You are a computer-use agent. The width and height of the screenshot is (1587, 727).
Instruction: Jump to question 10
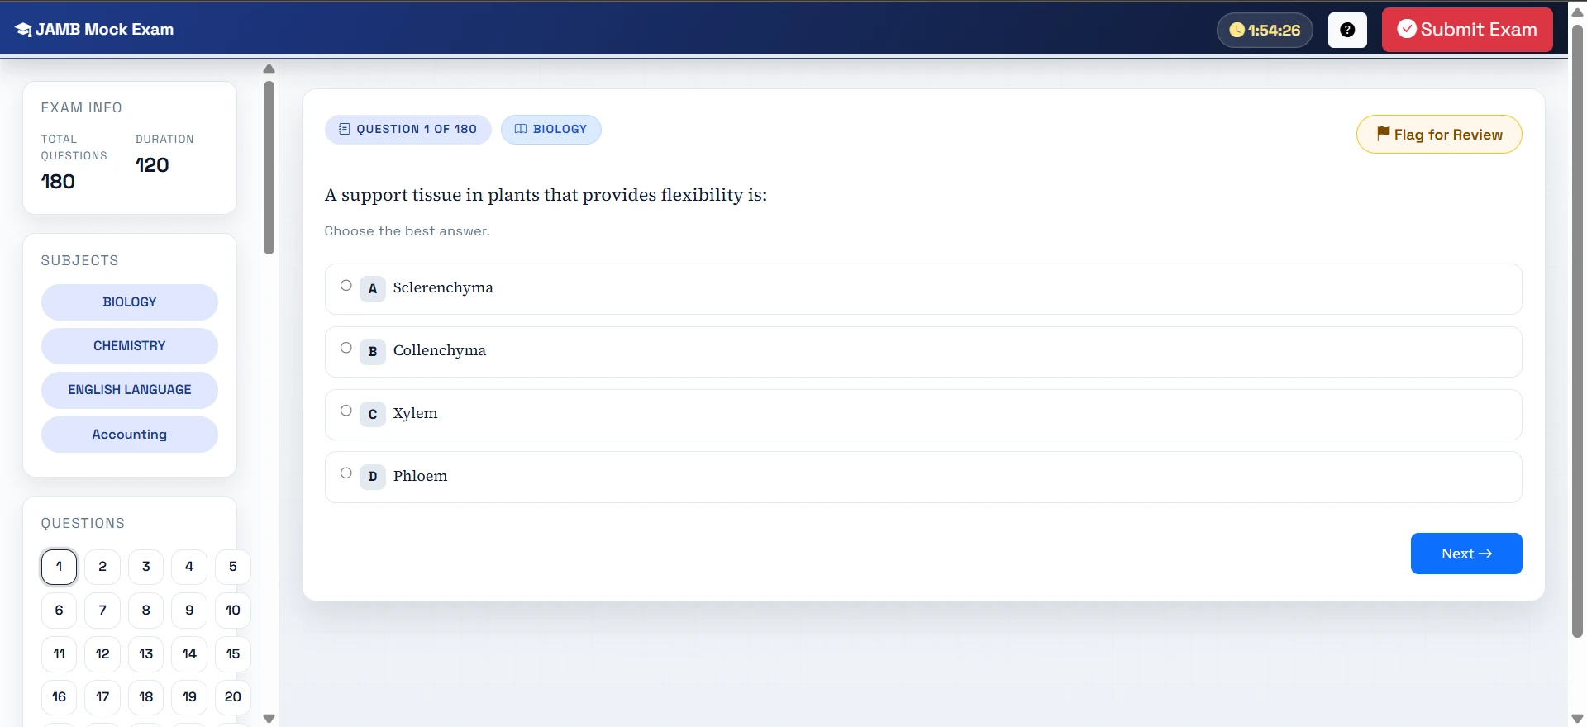click(x=233, y=611)
